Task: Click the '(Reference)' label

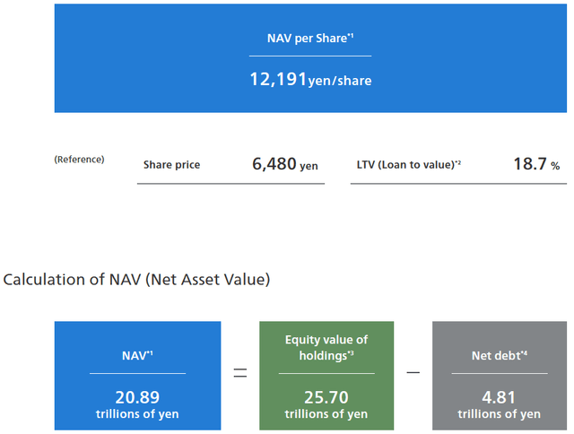Action: [x=80, y=160]
